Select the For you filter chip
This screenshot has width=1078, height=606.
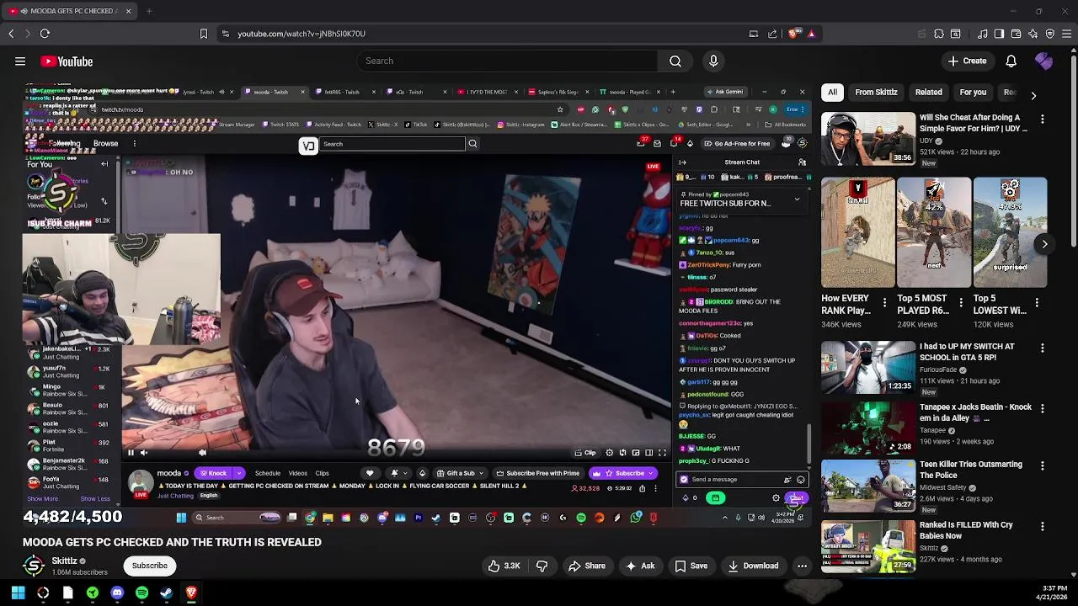(973, 92)
